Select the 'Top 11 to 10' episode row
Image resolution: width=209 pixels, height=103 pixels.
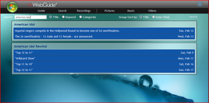coord(104,64)
